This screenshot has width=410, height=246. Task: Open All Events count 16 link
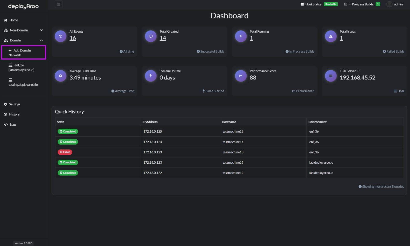[x=73, y=38]
